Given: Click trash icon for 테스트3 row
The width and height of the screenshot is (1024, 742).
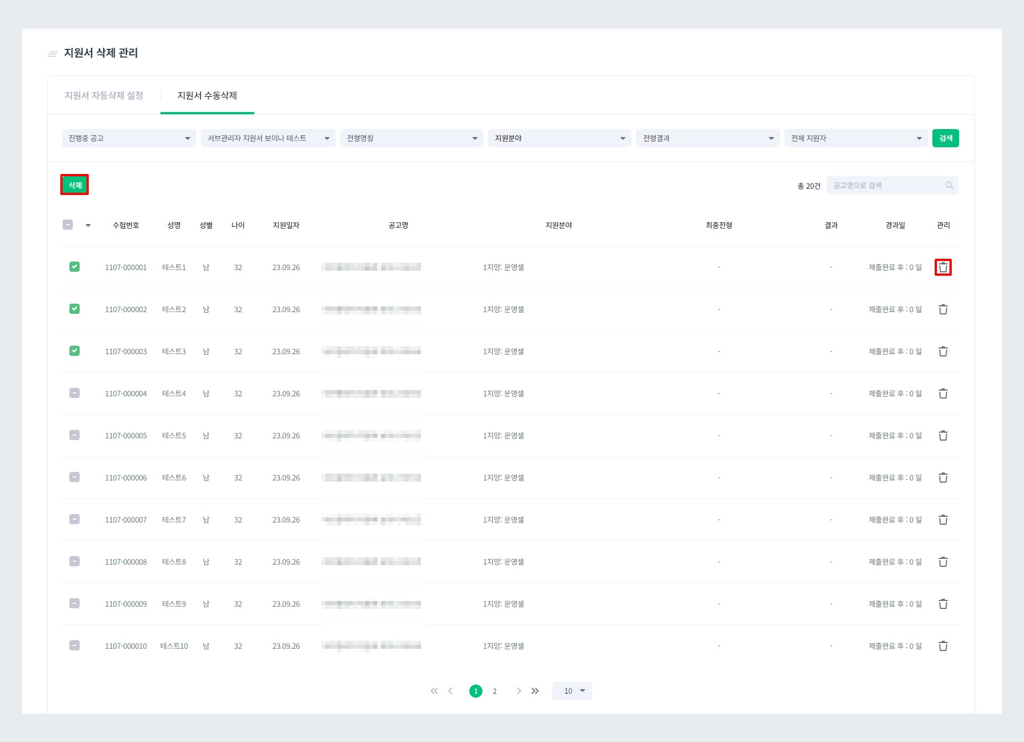Looking at the screenshot, I should click(943, 351).
